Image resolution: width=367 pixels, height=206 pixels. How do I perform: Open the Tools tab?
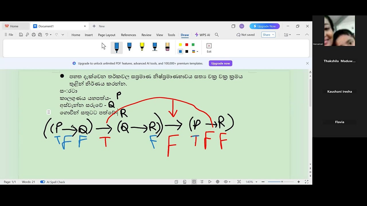coord(171,35)
